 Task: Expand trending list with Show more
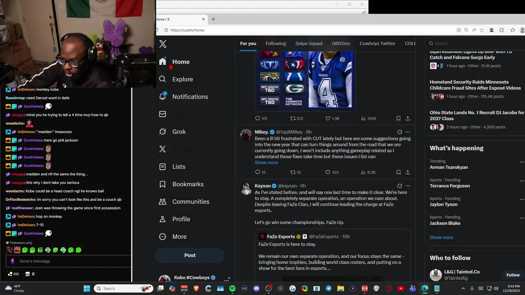[x=441, y=238]
